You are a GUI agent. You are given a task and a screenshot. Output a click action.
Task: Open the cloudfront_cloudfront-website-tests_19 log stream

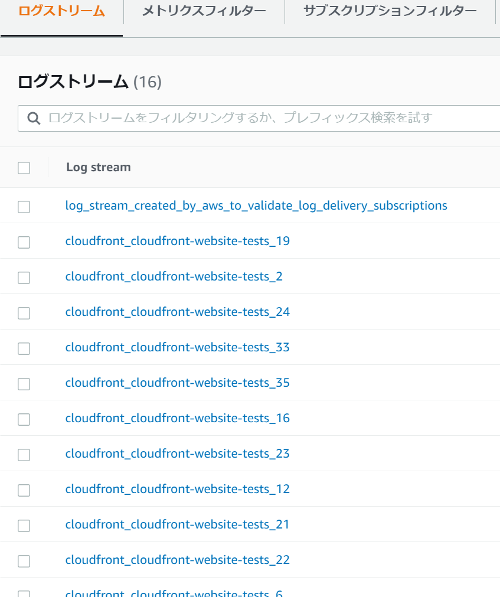pyautogui.click(x=178, y=241)
